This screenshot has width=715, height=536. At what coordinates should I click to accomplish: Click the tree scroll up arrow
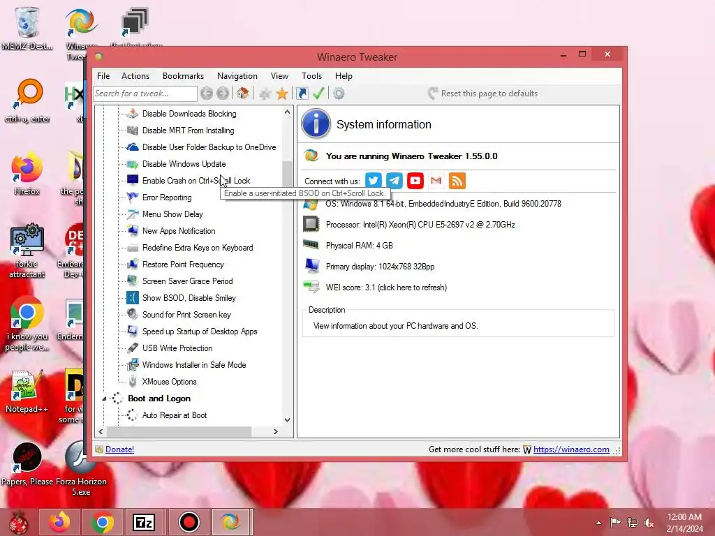coord(287,112)
